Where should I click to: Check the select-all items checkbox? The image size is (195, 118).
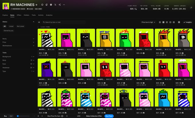38,27
